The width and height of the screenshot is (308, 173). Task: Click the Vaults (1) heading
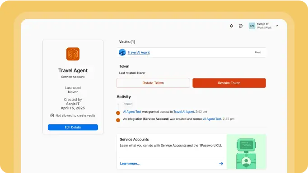pos(127,42)
